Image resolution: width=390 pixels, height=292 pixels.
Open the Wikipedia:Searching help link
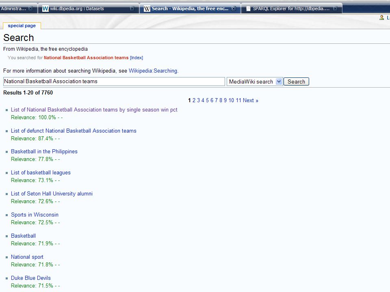coord(154,71)
